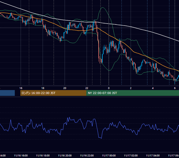Click the 11/17 04:00 date label
The image size is (179, 158).
click(x=153, y=155)
